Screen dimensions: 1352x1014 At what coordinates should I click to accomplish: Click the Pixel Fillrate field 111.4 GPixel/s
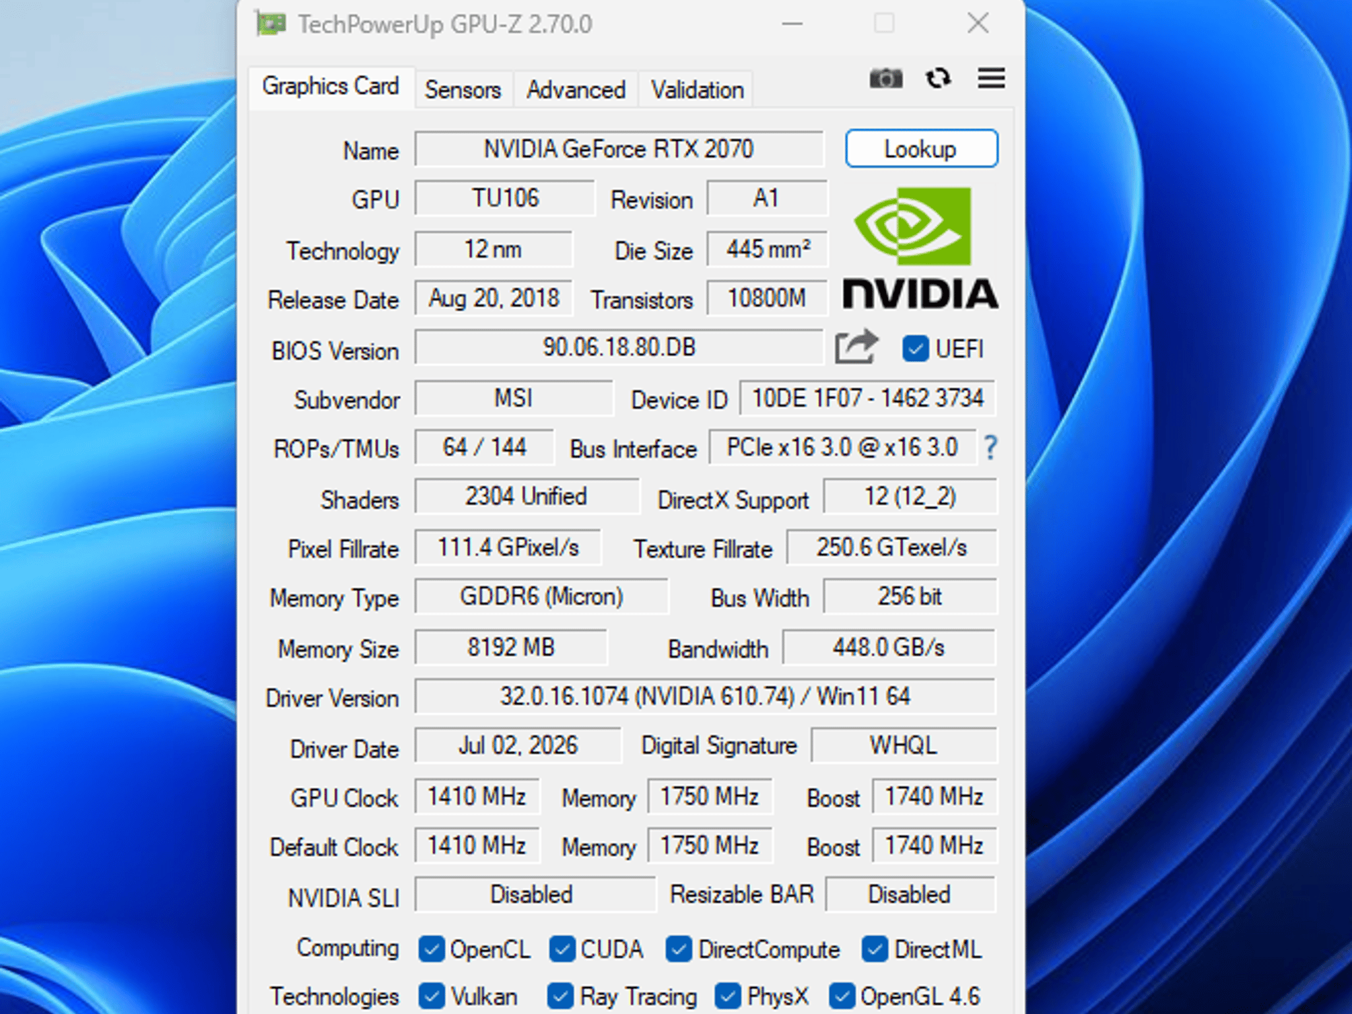508,547
